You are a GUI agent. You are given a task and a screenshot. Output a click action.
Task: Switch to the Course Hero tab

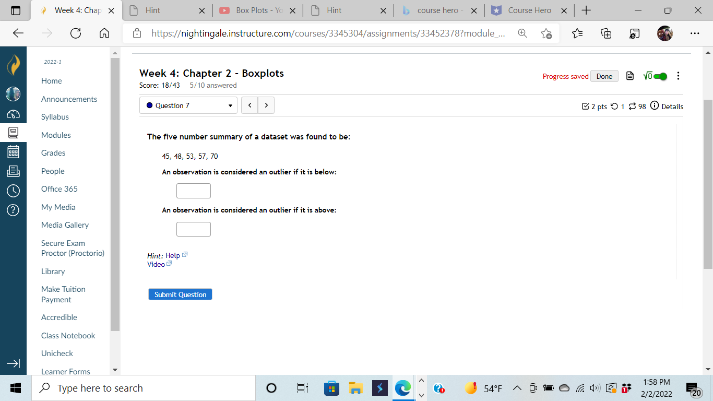pos(529,10)
